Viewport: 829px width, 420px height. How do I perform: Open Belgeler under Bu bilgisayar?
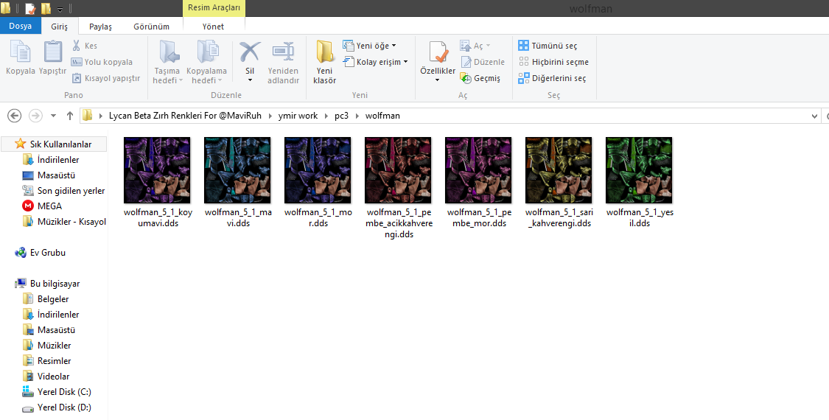[53, 299]
